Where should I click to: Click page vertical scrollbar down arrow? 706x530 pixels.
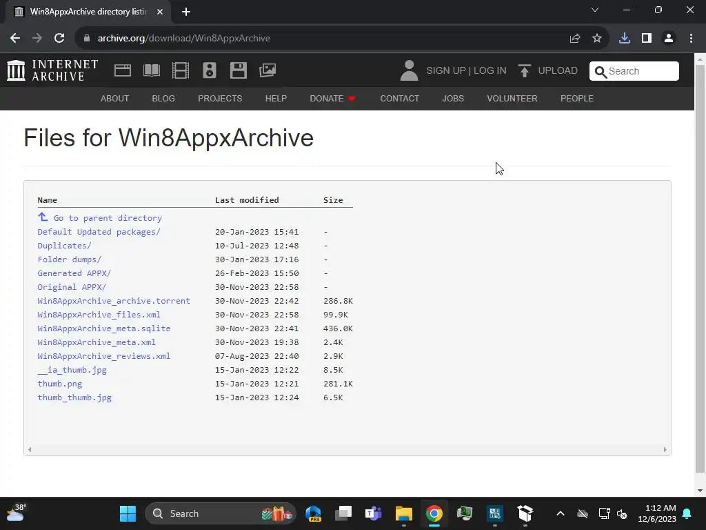point(700,491)
